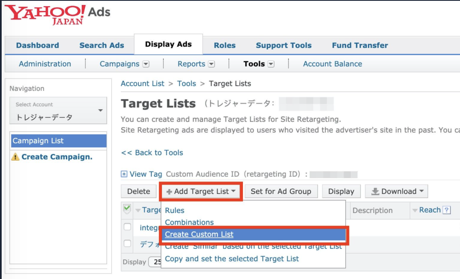
Task: Check the first target list row checkbox
Action: coord(127,227)
